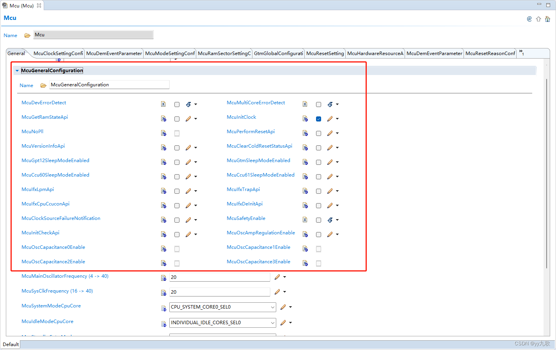556x350 pixels.
Task: Check the McuInitCheckApi checkbox
Action: tap(177, 235)
